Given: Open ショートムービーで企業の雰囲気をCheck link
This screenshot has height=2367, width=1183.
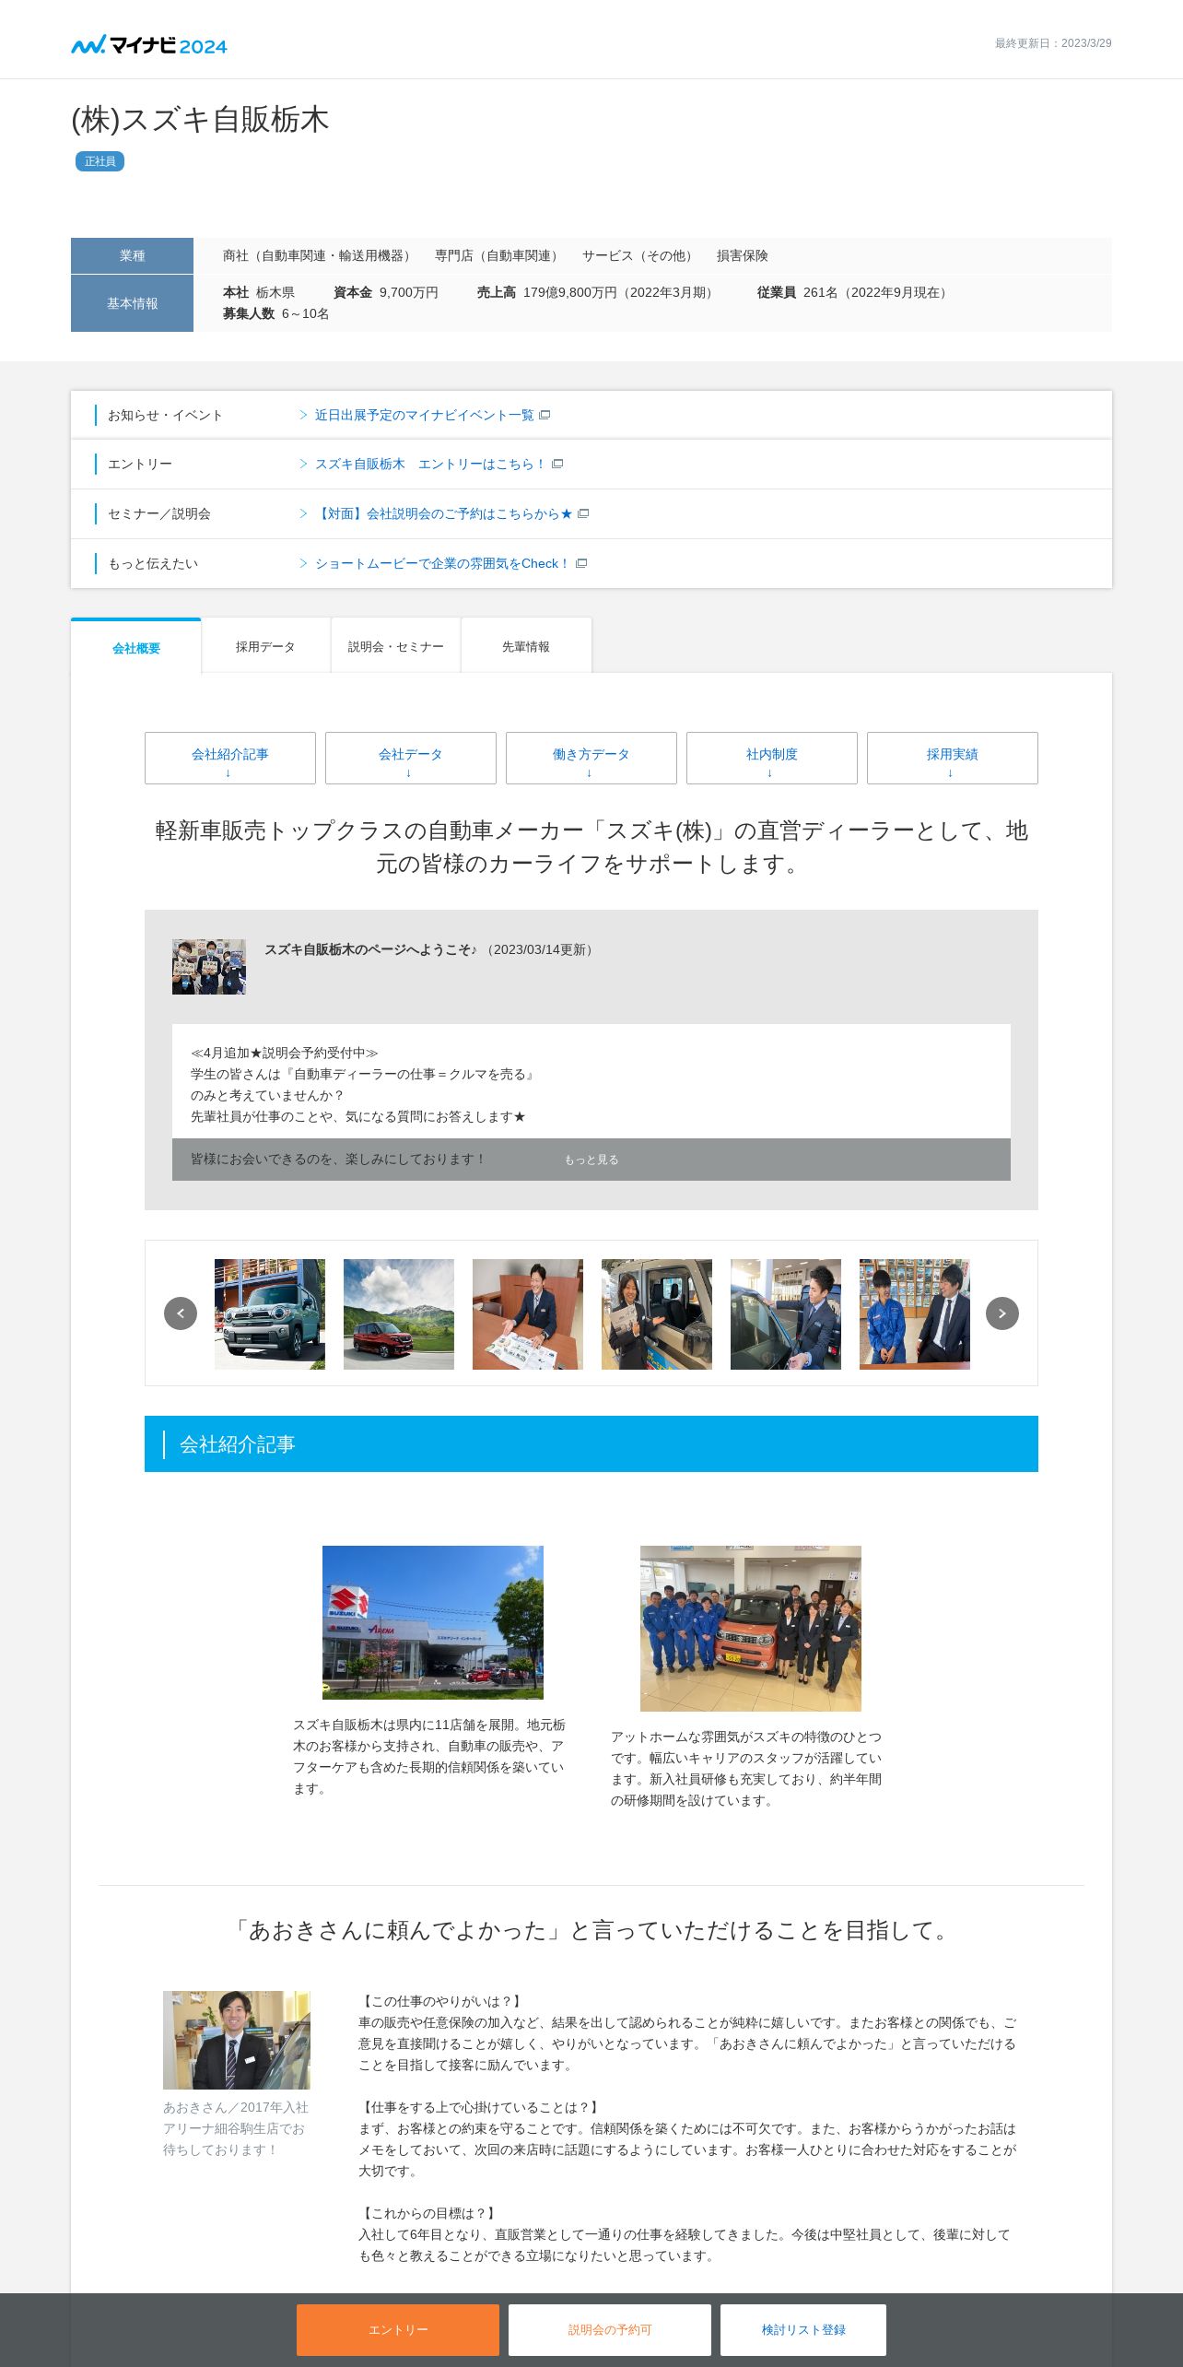Looking at the screenshot, I should coord(442,563).
